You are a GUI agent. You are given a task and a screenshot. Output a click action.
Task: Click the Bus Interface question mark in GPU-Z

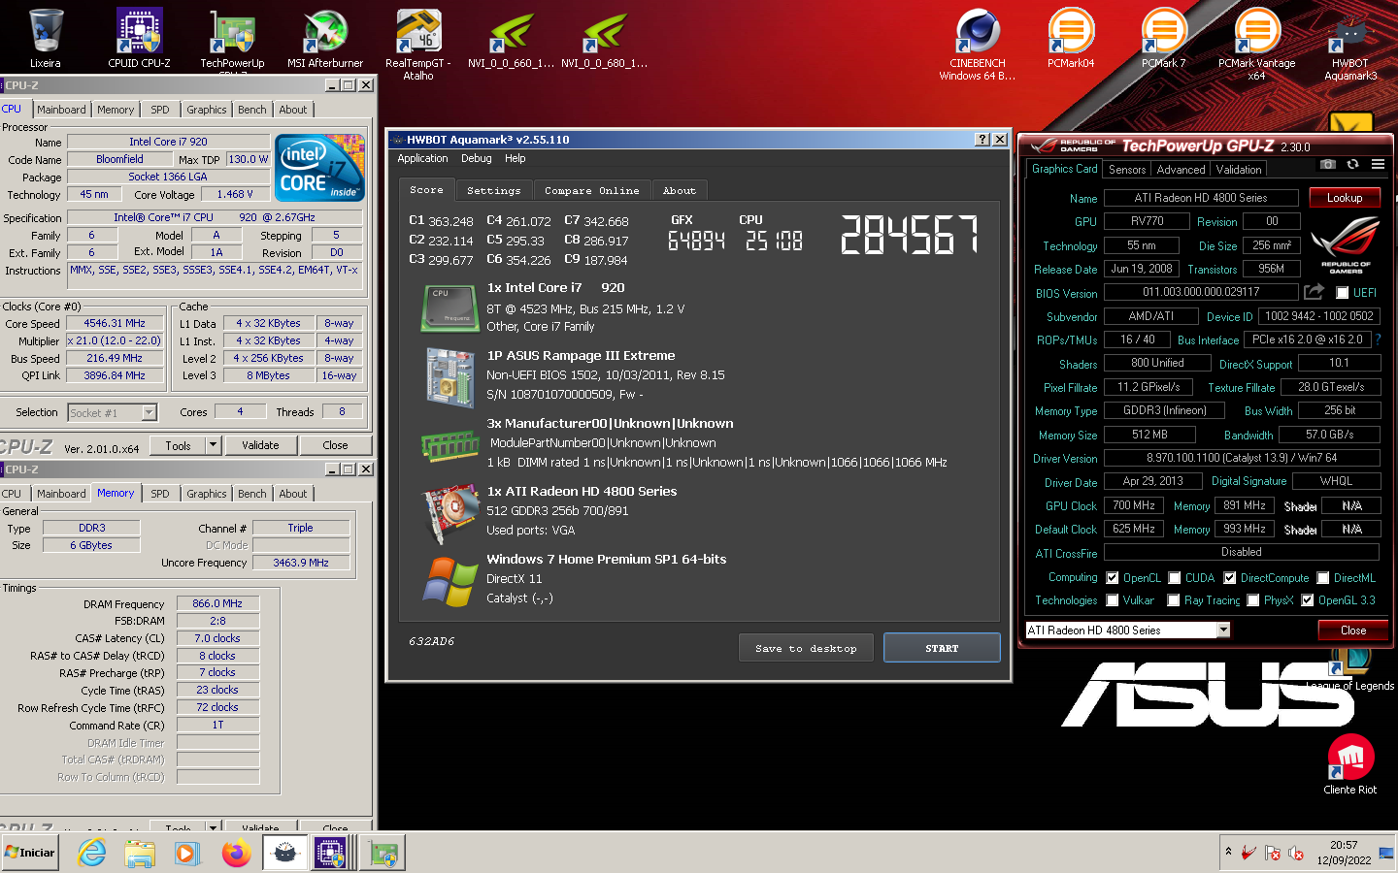(x=1378, y=339)
